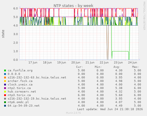Image resolution: width=147 pixels, height=116 pixels.
Task: Click the lime hub.coreserv.net legend swatch
Action: [x=5, y=92]
